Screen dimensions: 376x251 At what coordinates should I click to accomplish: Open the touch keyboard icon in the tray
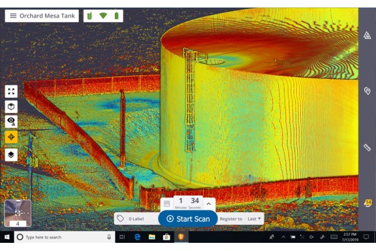[x=334, y=237]
